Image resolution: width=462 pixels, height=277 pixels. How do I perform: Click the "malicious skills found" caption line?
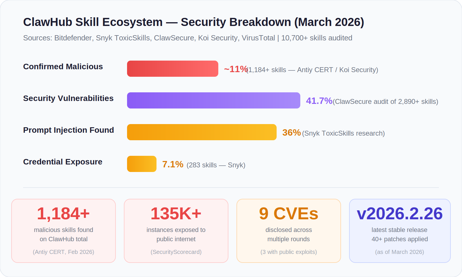point(64,230)
